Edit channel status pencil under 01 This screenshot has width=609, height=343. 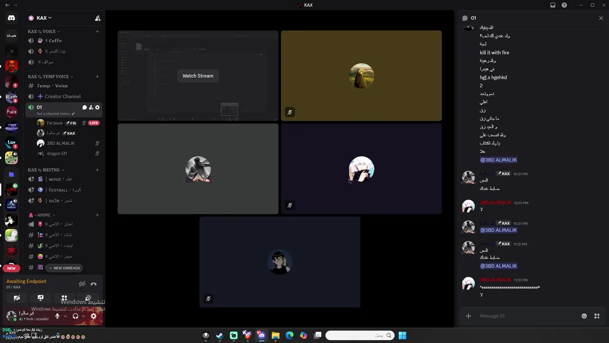pyautogui.click(x=73, y=114)
